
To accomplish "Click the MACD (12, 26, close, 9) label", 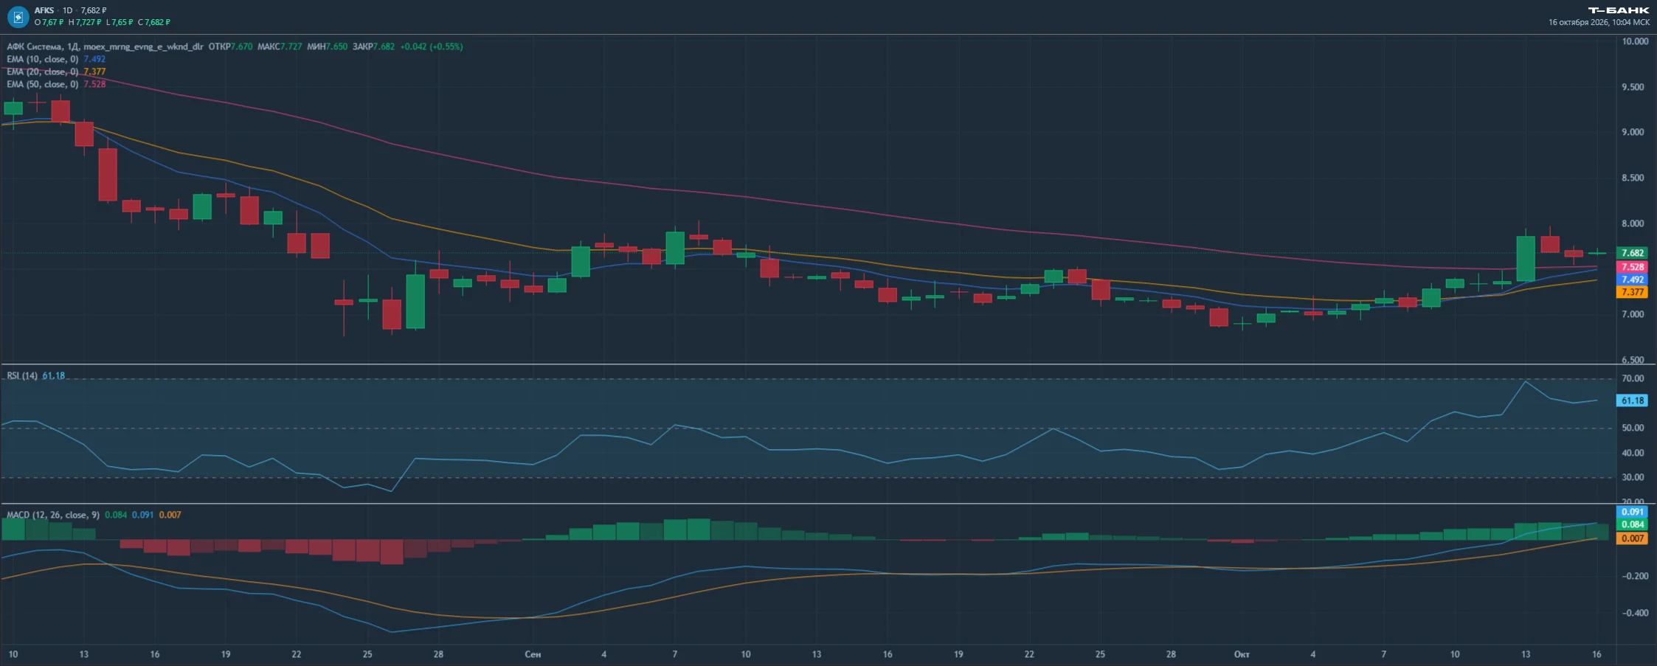I will (53, 515).
